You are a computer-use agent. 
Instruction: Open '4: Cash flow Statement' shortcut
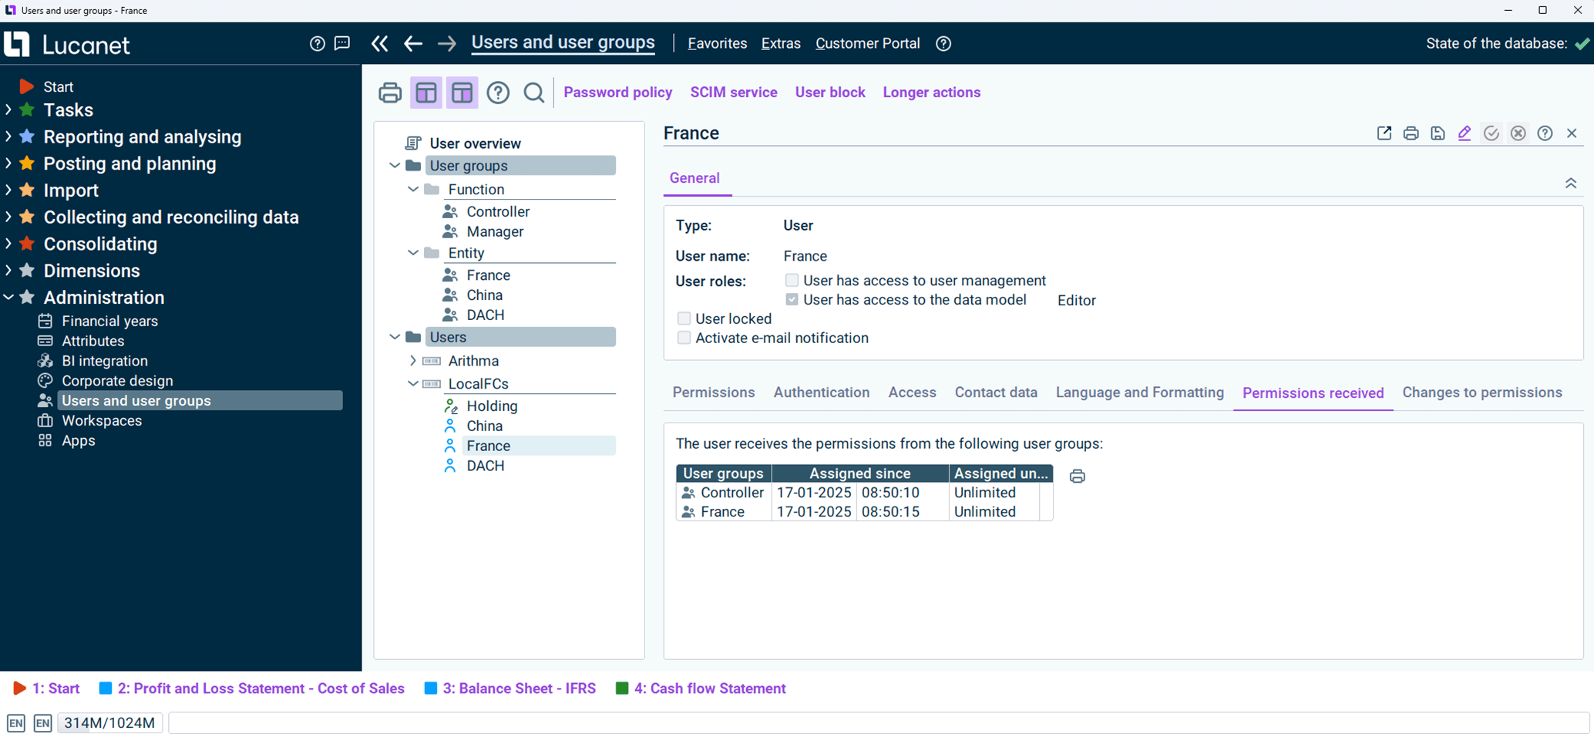tap(701, 689)
